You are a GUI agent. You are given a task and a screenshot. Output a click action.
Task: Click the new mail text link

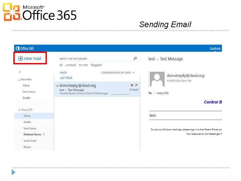coord(32,59)
